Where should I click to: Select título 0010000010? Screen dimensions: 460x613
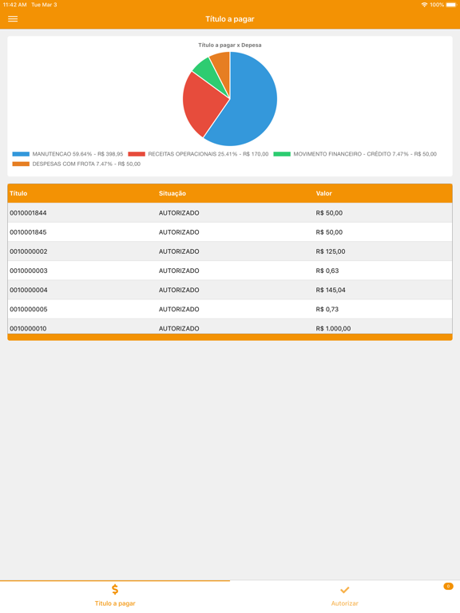28,328
